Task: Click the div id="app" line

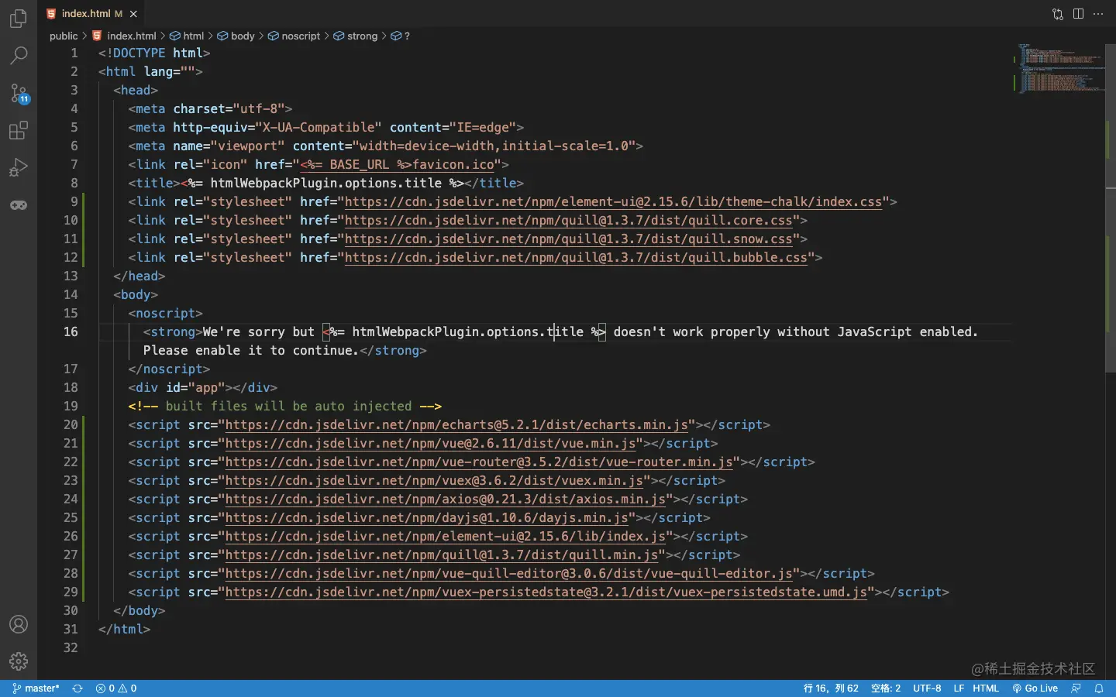Action: click(x=202, y=388)
